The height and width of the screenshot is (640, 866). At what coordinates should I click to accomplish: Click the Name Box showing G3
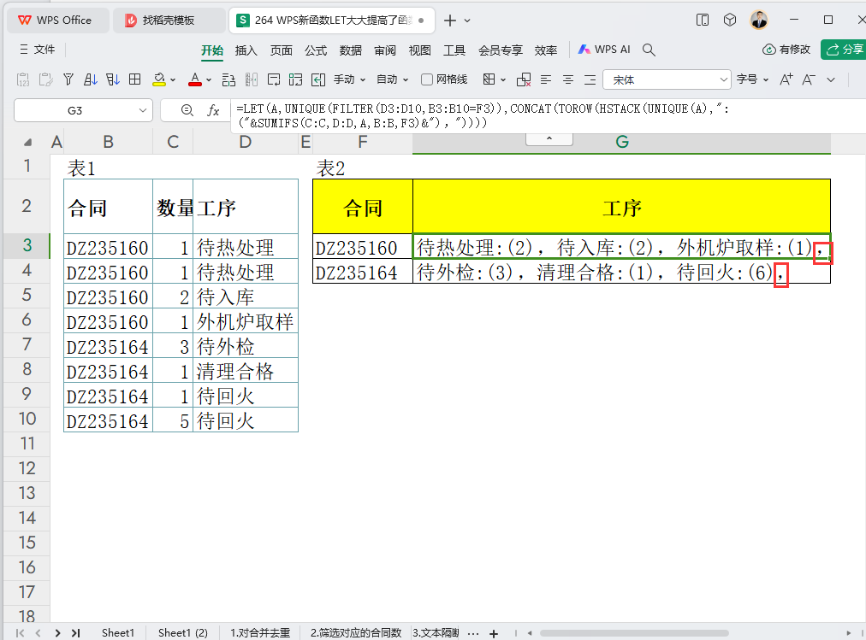(83, 110)
